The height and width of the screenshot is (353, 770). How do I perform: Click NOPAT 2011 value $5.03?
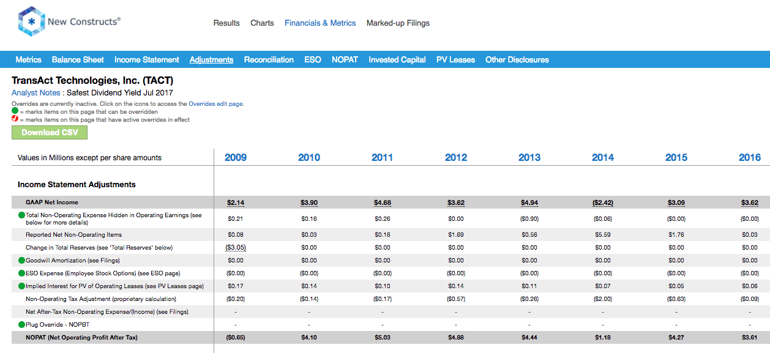383,338
